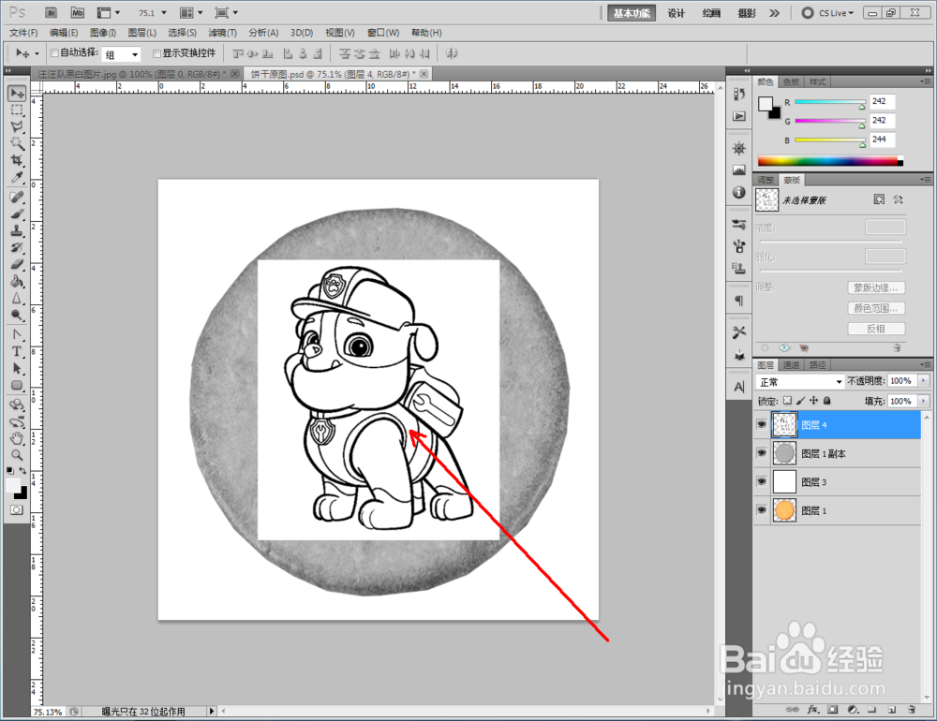Open the opacity slider arrow
Viewport: 937px width, 721px height.
point(924,380)
